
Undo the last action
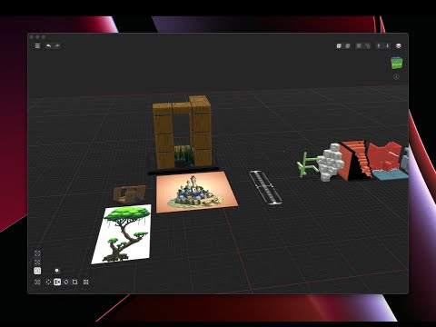pyautogui.click(x=48, y=46)
